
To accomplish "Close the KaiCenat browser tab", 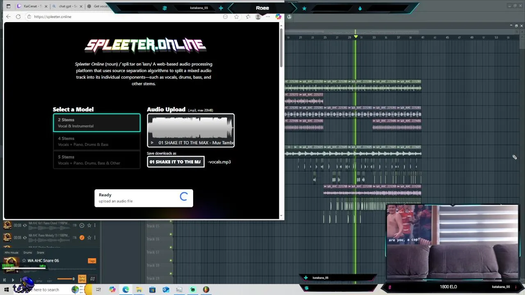I will click(46, 6).
